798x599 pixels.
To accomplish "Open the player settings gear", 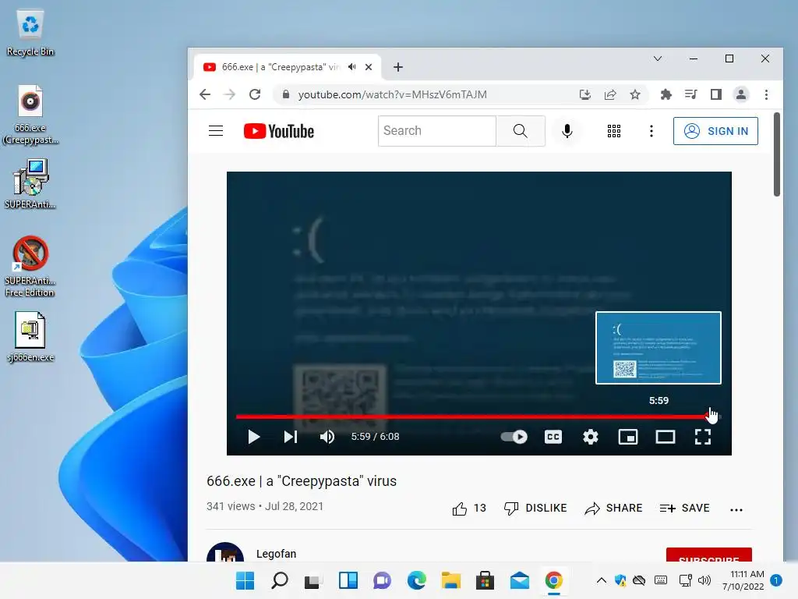I will [x=591, y=437].
